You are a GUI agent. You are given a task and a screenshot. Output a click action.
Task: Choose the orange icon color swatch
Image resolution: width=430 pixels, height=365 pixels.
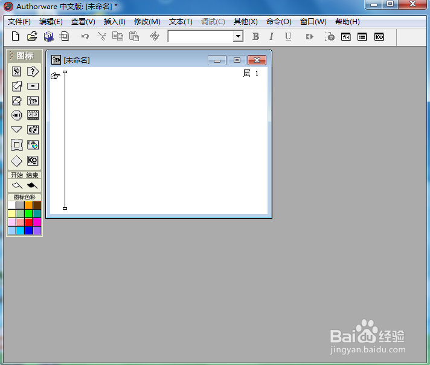coord(29,205)
